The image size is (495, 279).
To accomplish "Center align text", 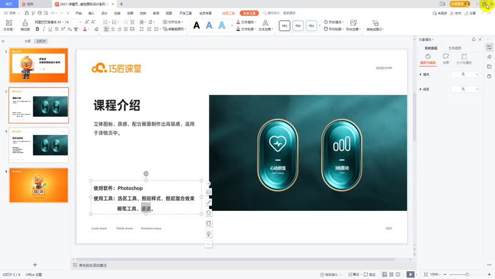I will [113, 29].
